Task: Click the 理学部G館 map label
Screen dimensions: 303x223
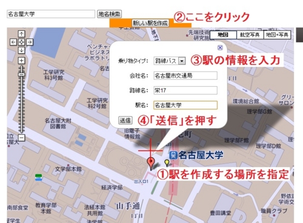Action: [x=259, y=111]
